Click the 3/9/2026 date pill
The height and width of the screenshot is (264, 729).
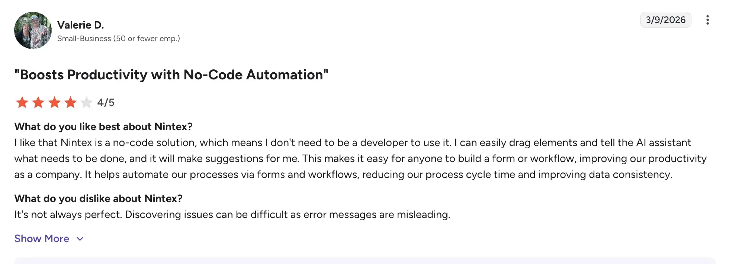665,20
